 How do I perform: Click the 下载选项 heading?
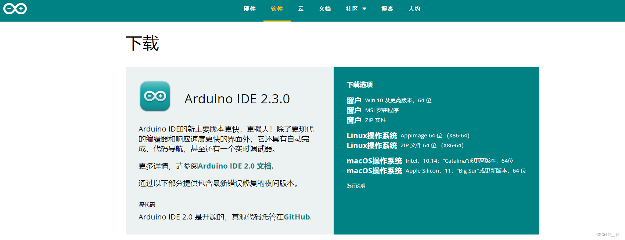click(360, 85)
